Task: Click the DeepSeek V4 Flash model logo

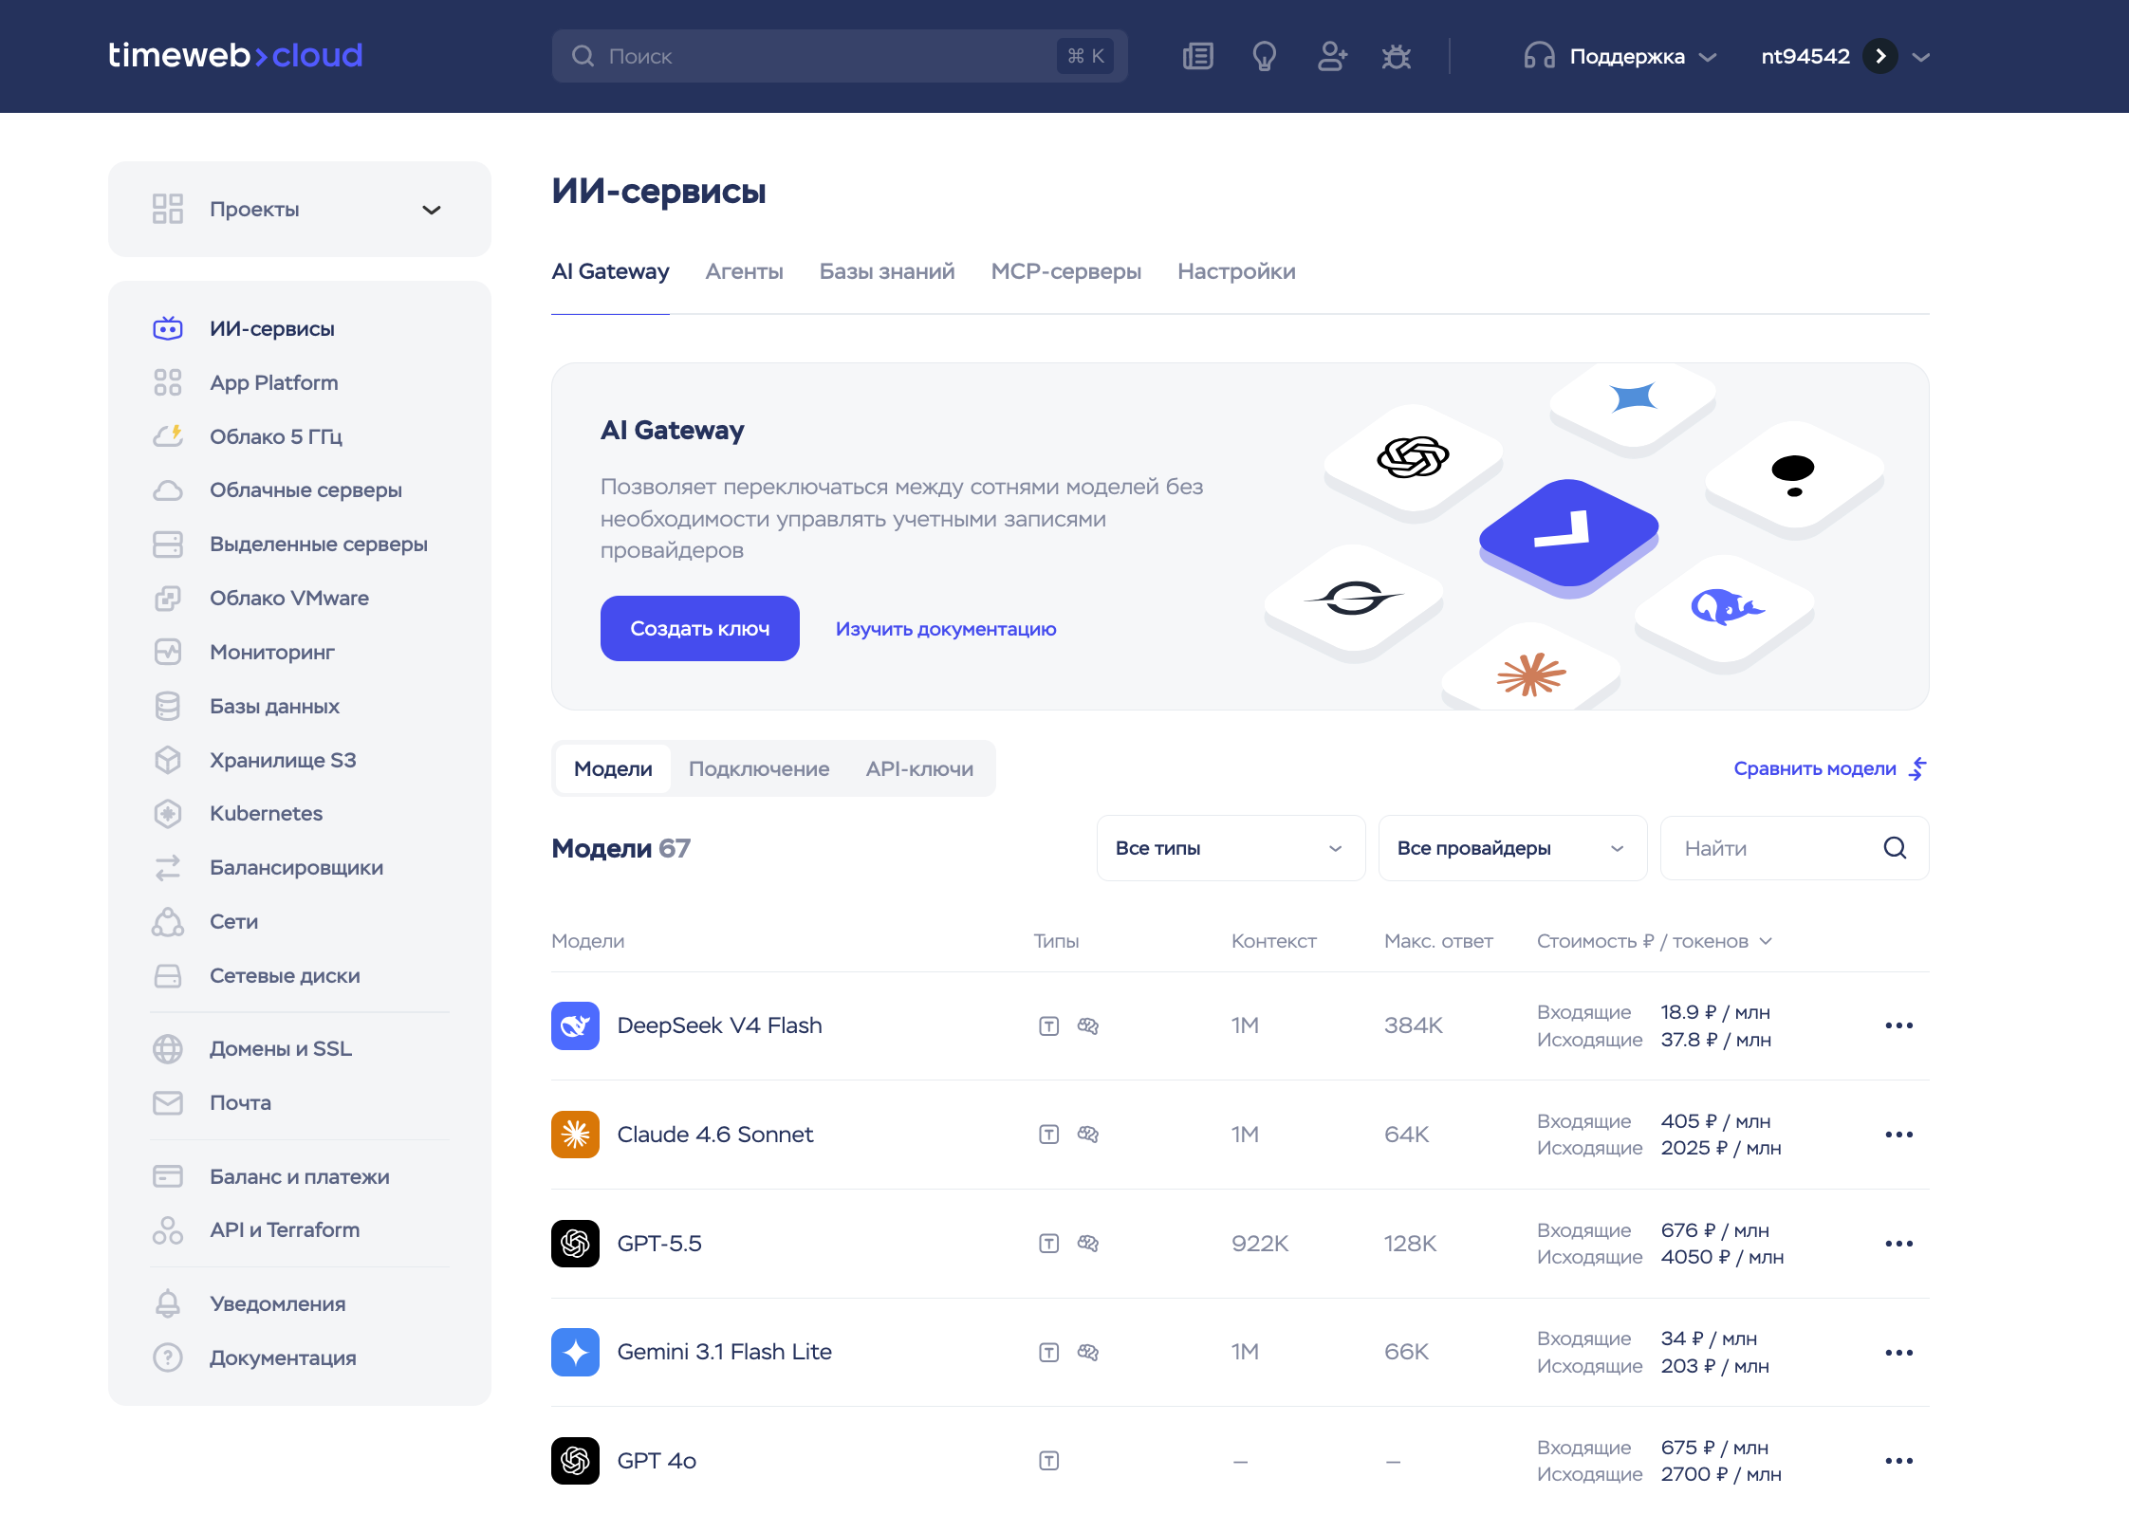Action: (x=575, y=1025)
